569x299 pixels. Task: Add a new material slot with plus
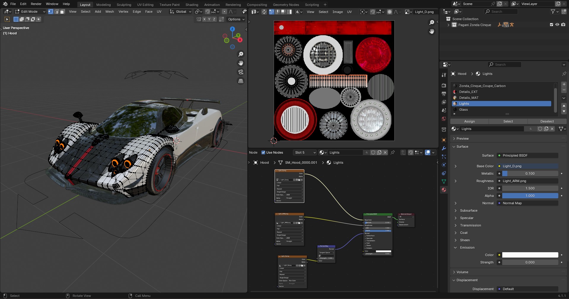564,84
